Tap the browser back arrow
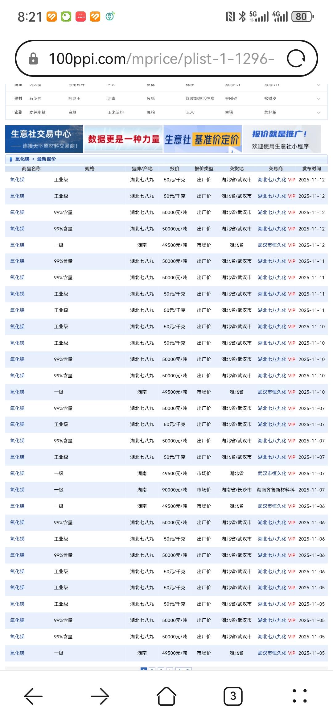The width and height of the screenshot is (333, 722). coord(33,696)
